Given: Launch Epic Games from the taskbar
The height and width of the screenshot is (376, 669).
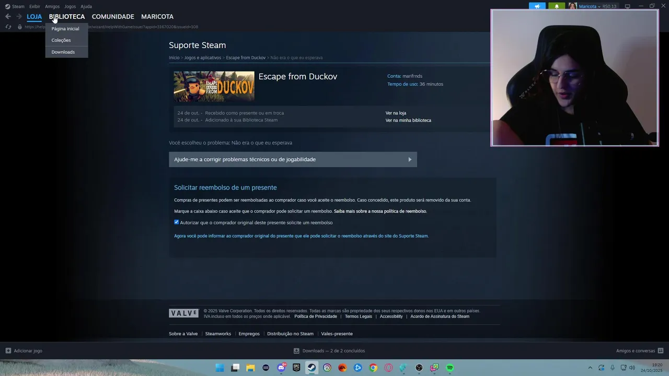Looking at the screenshot, I should pos(296,368).
